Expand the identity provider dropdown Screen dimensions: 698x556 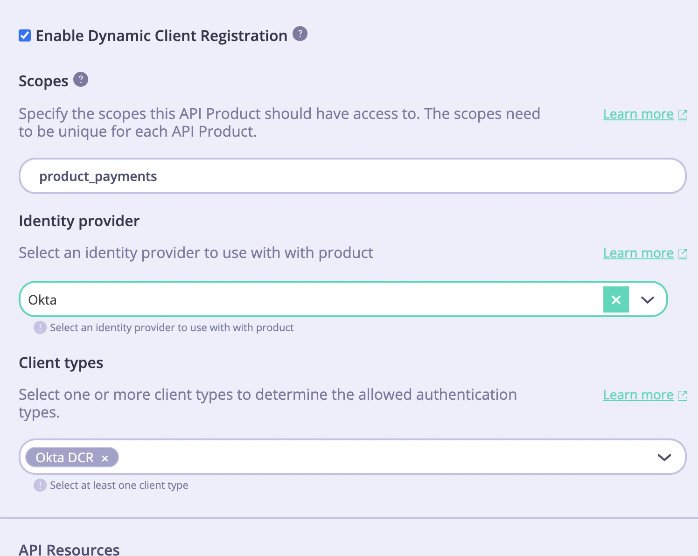tap(648, 299)
